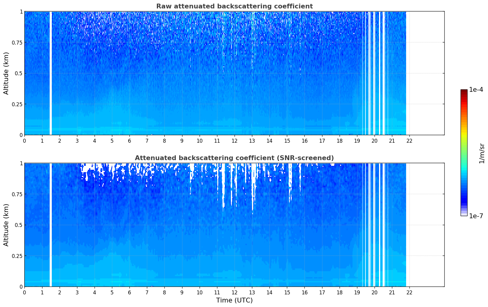
Task: Click time tick "3" under the raw plot
Action: click(77, 141)
